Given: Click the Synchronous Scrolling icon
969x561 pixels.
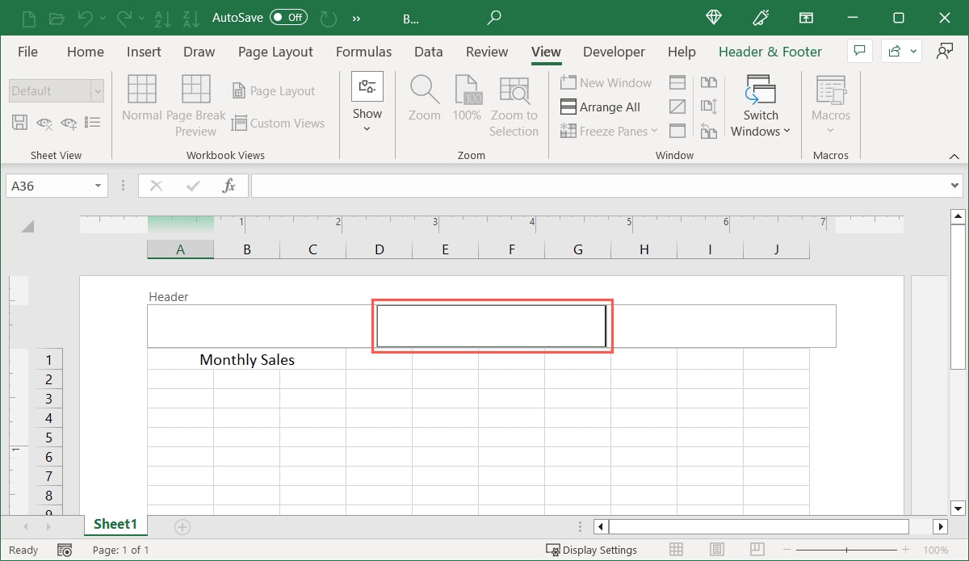Looking at the screenshot, I should tap(709, 107).
